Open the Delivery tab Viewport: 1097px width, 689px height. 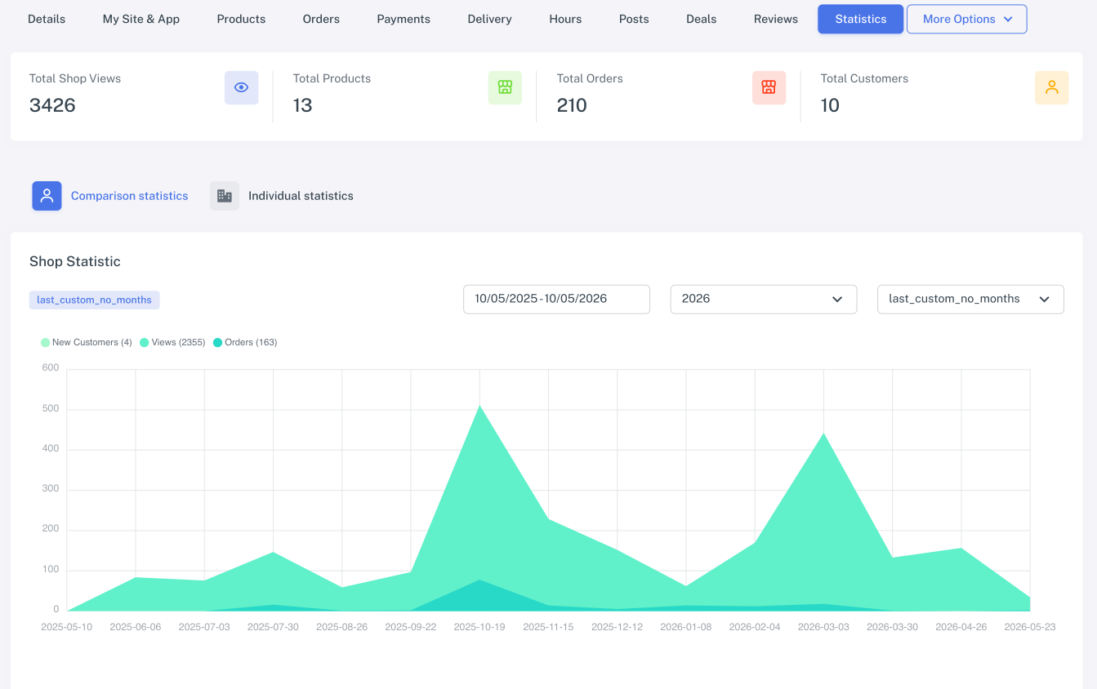(x=490, y=19)
